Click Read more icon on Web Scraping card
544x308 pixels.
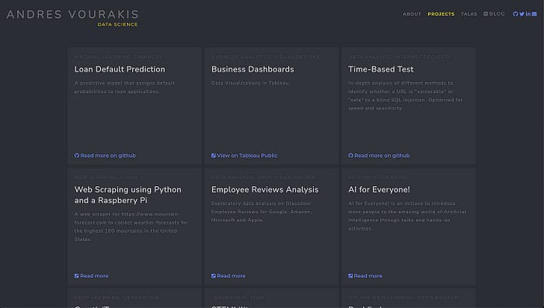click(77, 275)
